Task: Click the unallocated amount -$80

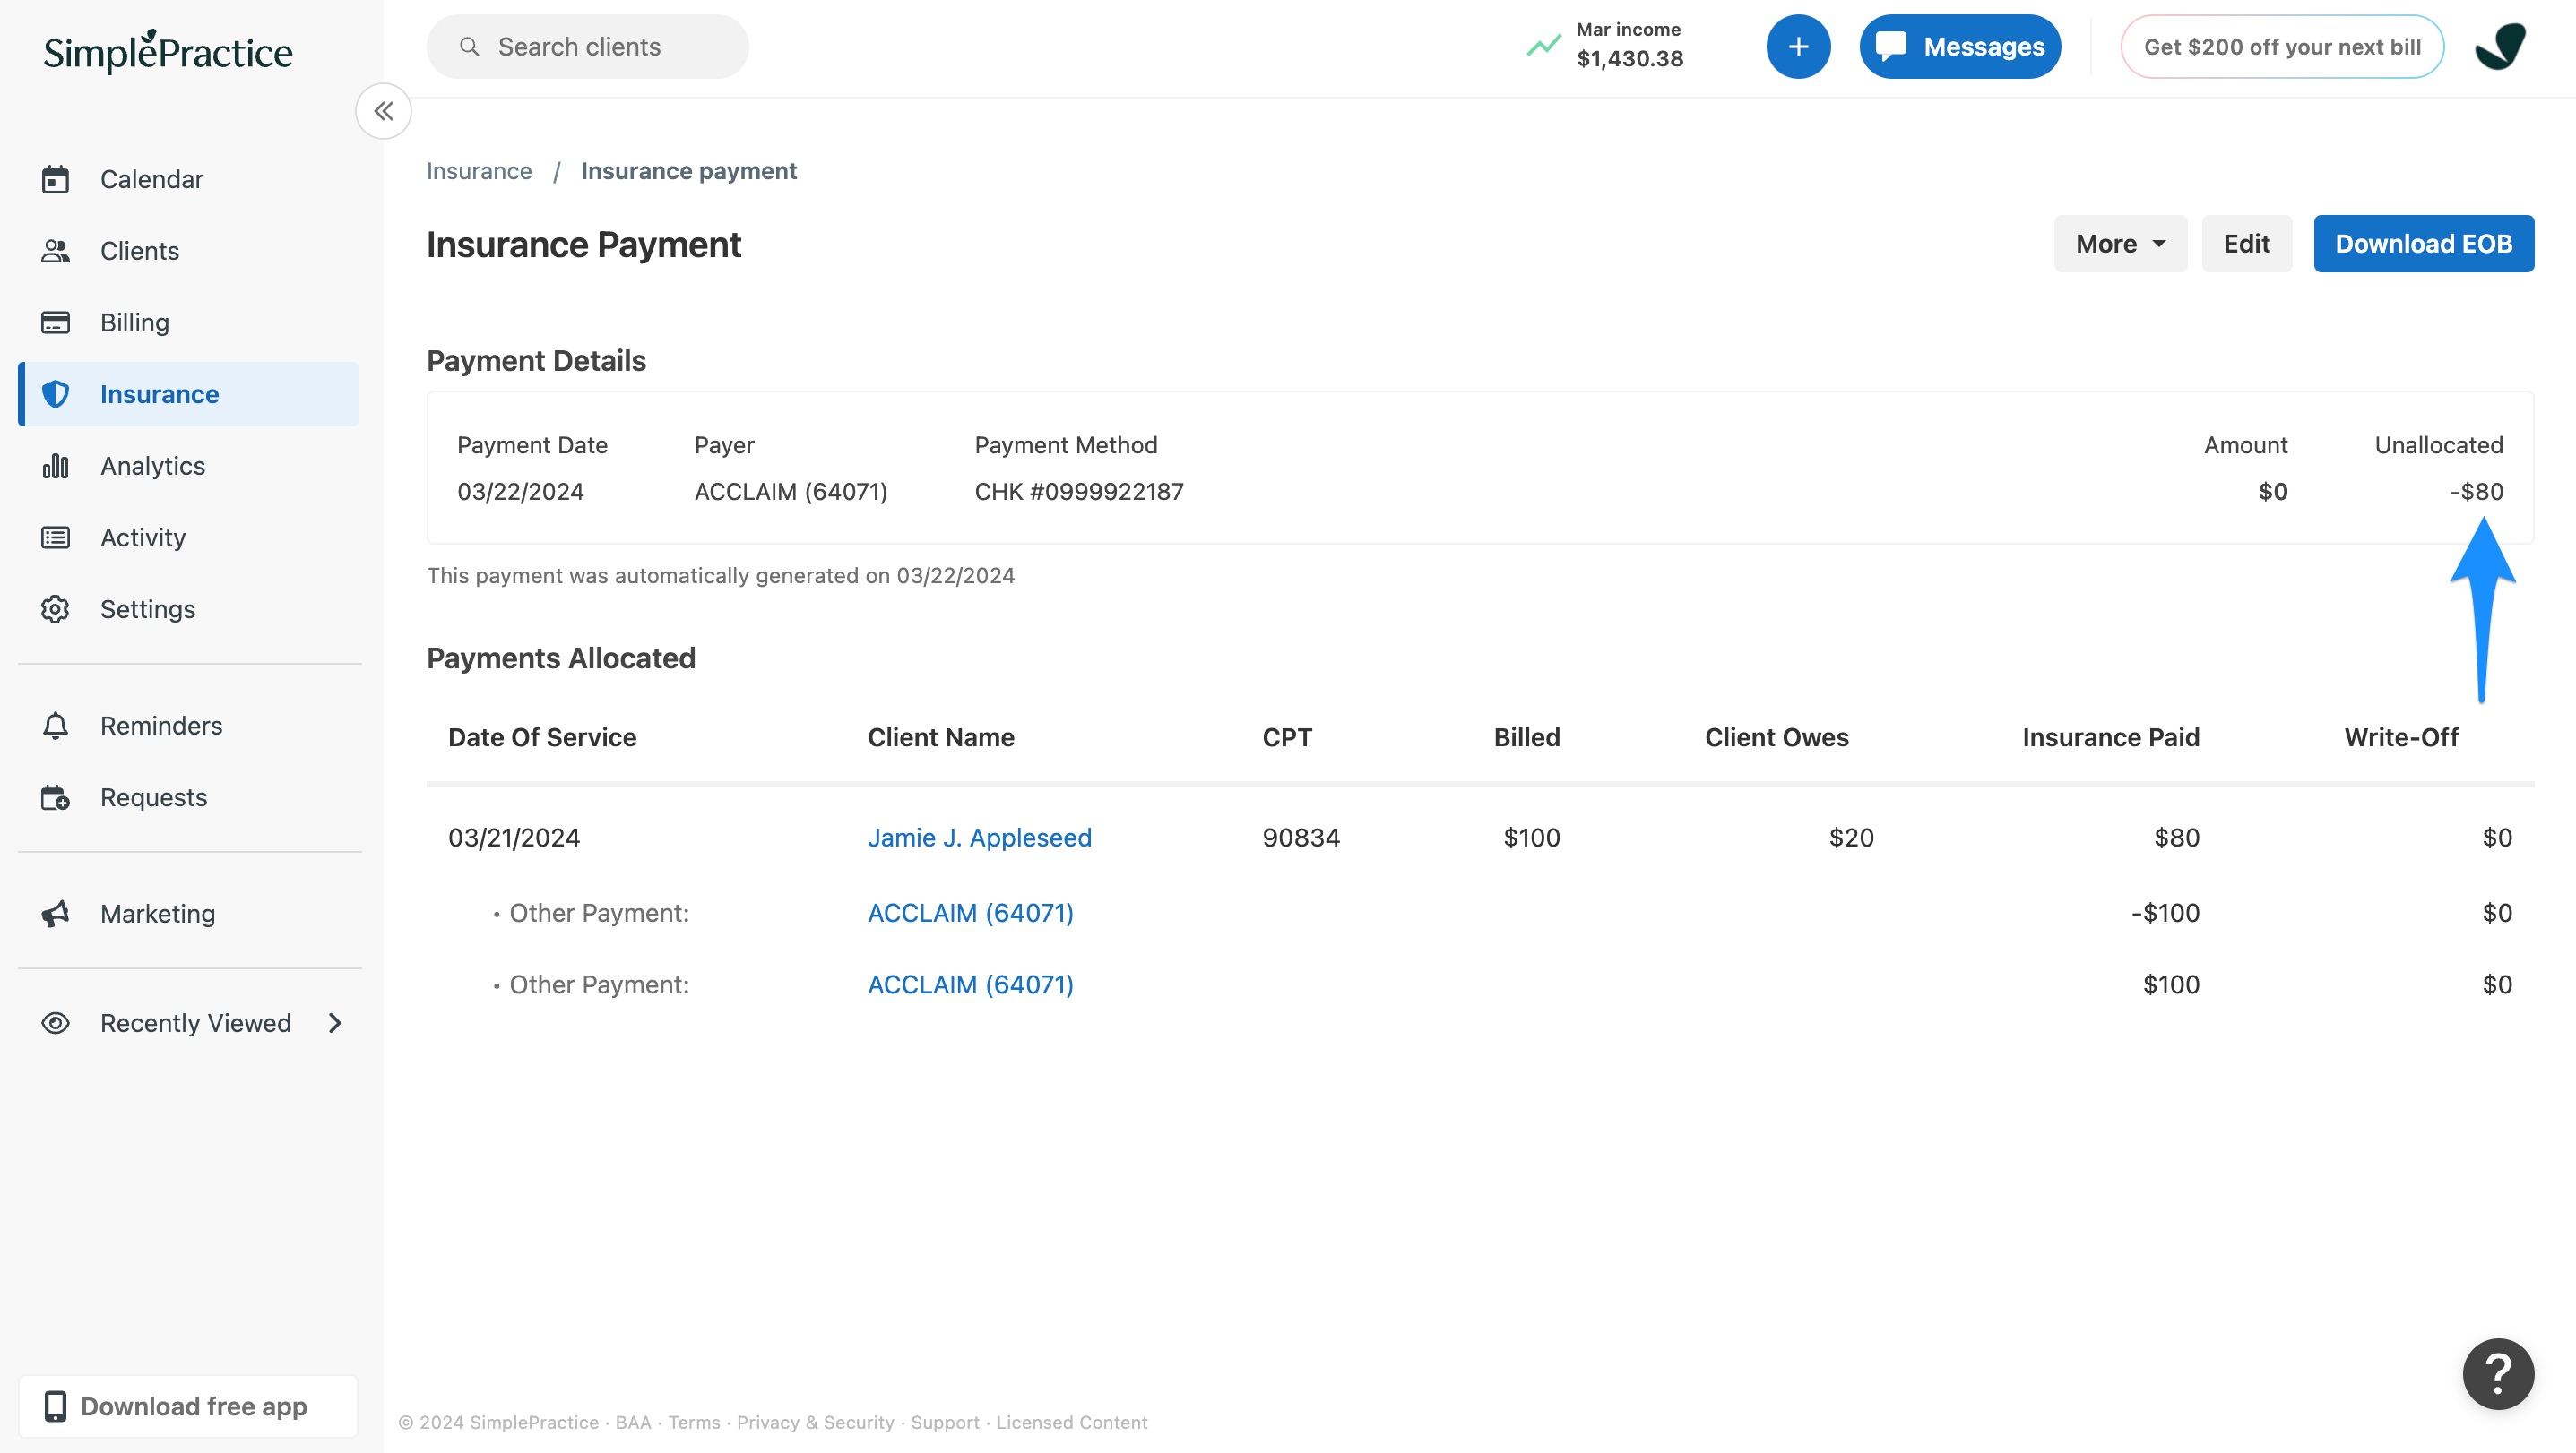Action: coord(2476,492)
